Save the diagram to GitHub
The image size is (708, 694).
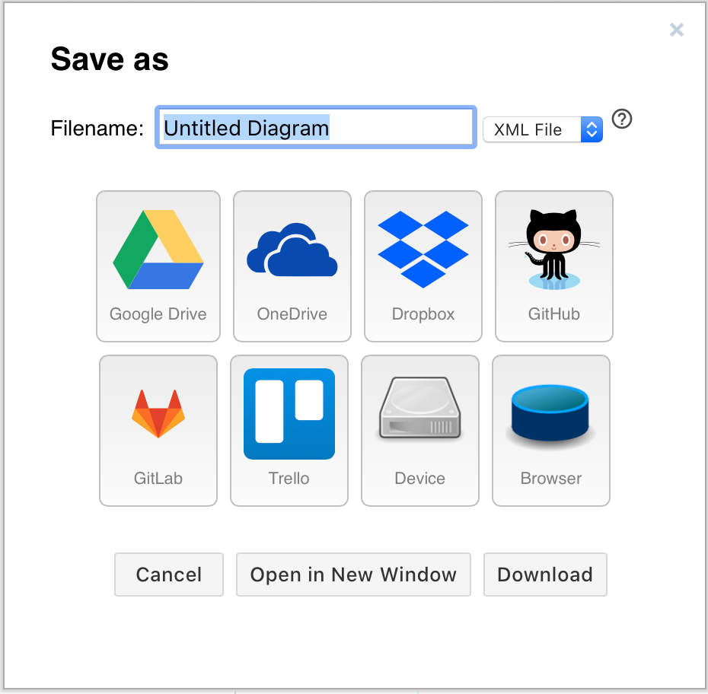553,266
